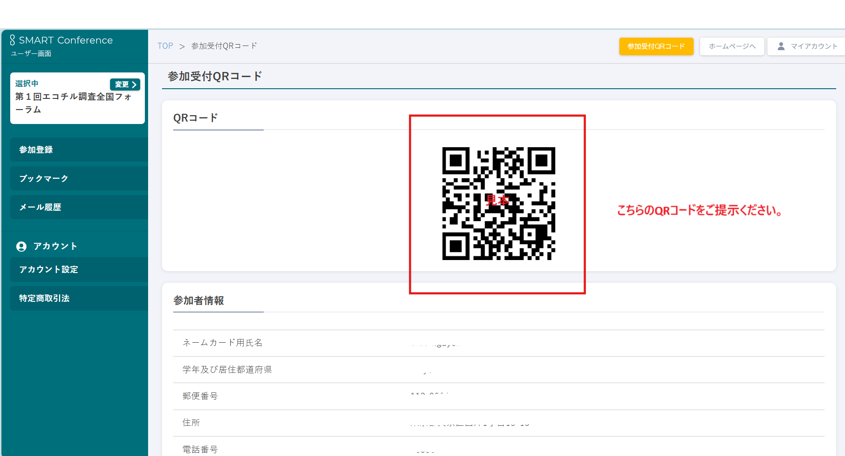Open the 参加登録 sidebar menu
Screen dimensions: 845x456
click(x=79, y=150)
